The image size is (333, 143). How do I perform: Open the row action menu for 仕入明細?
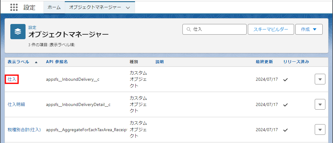[x=320, y=104]
